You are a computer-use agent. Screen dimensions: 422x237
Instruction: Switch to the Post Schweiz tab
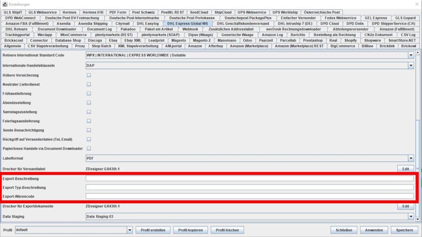(143, 12)
